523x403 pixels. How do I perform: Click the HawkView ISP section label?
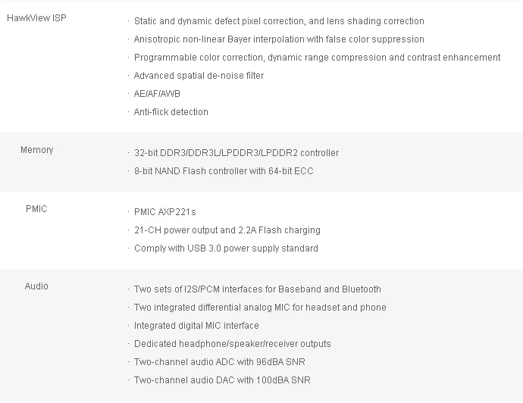pos(36,18)
